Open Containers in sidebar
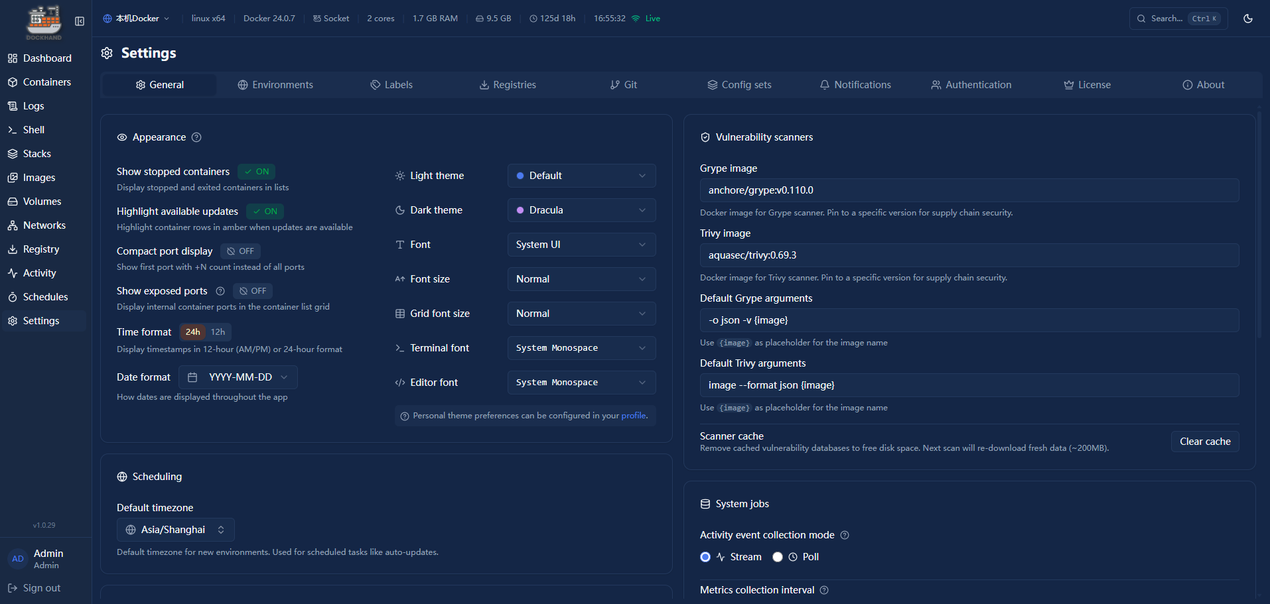The width and height of the screenshot is (1270, 604). pos(44,82)
